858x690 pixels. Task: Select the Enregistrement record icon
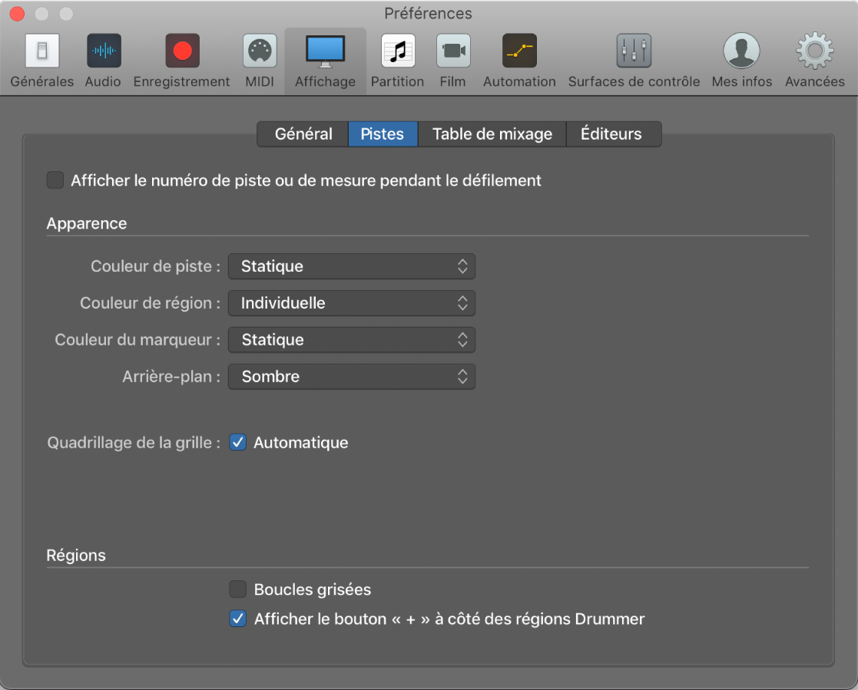tap(182, 52)
